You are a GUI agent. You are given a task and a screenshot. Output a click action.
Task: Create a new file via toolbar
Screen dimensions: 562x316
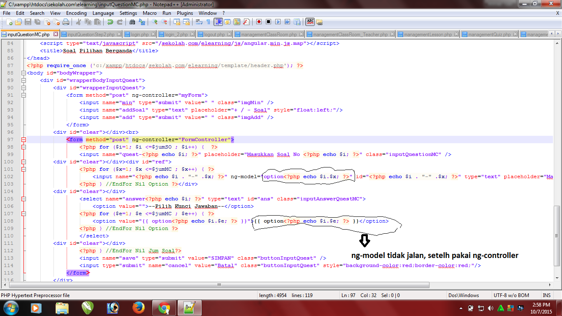click(9, 22)
